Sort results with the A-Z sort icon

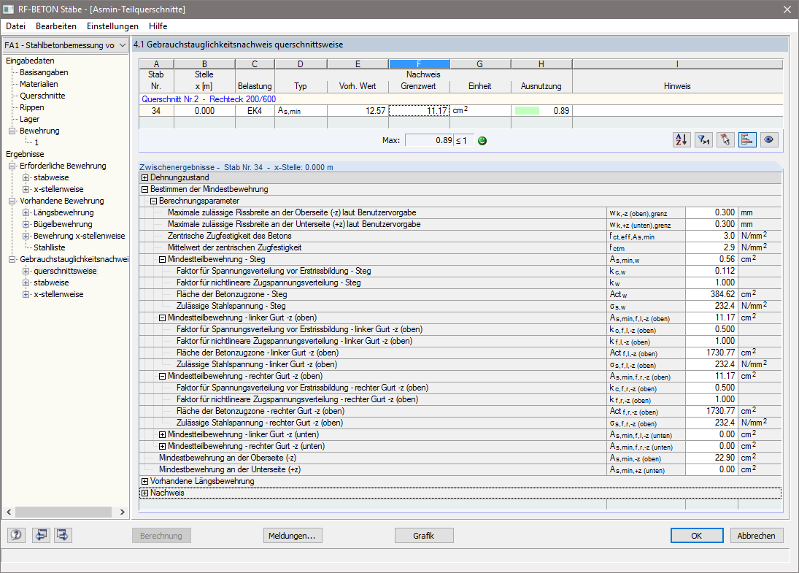click(682, 139)
